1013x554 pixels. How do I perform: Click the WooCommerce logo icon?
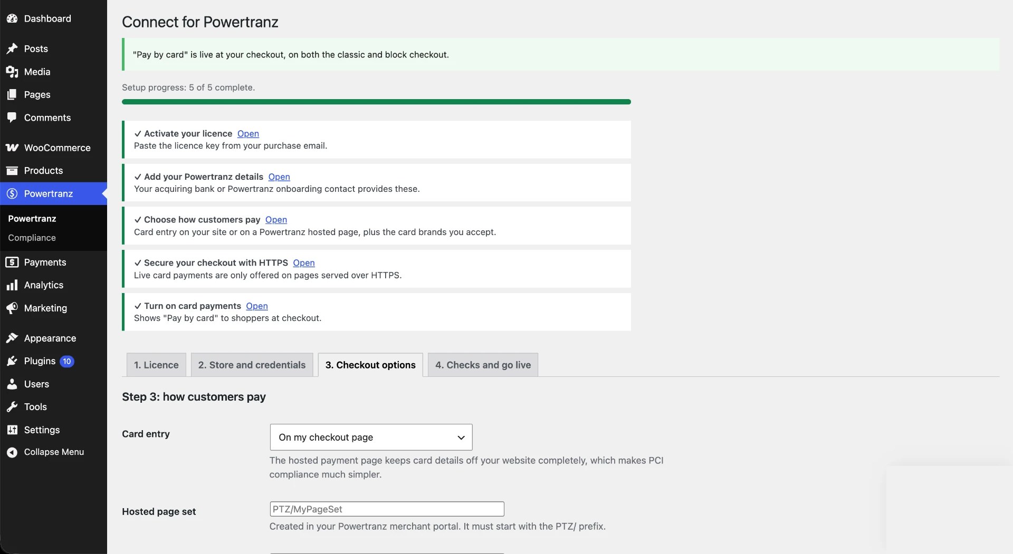(x=12, y=148)
